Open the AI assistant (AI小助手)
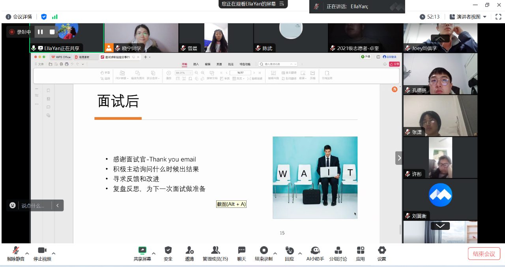The width and height of the screenshot is (505, 267). 315,250
